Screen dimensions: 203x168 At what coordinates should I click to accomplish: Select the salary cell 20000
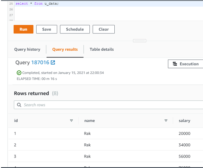coord(184,133)
